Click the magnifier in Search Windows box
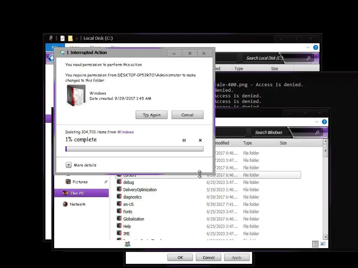Image resolution: width=358 pixels, height=268 pixels. (317, 132)
